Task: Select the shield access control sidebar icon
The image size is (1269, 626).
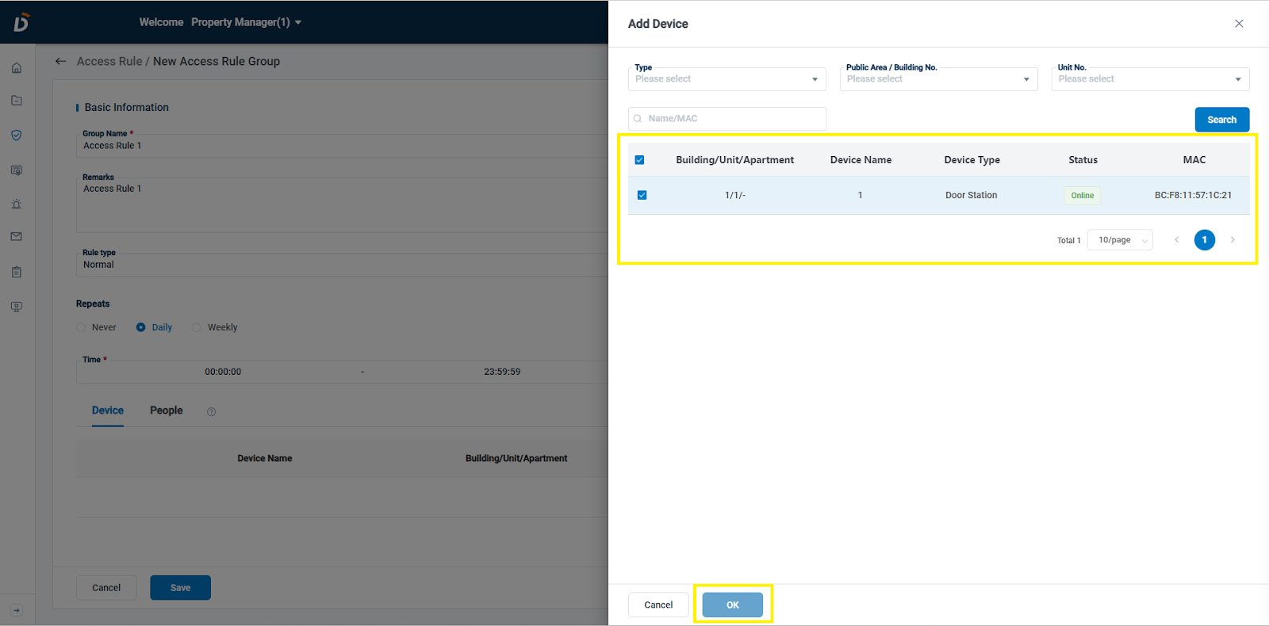Action: [17, 136]
